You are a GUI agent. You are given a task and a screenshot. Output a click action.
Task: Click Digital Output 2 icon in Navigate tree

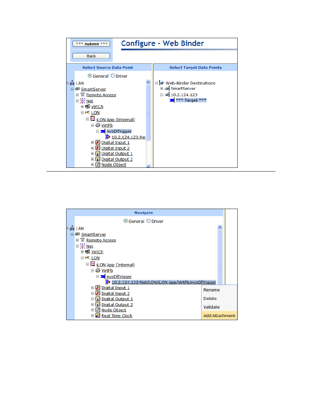click(98, 305)
